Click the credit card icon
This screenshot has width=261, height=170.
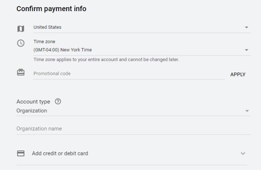21,153
